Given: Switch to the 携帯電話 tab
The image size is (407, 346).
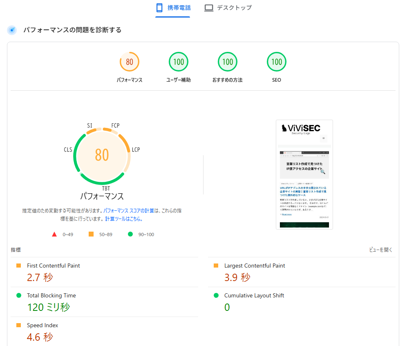Looking at the screenshot, I should [172, 7].
